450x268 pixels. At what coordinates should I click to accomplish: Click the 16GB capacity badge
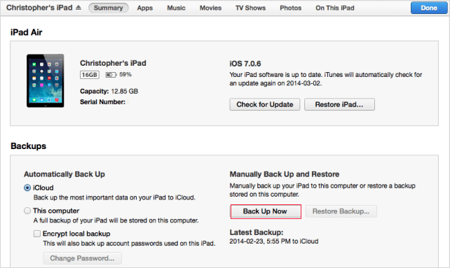[x=90, y=75]
